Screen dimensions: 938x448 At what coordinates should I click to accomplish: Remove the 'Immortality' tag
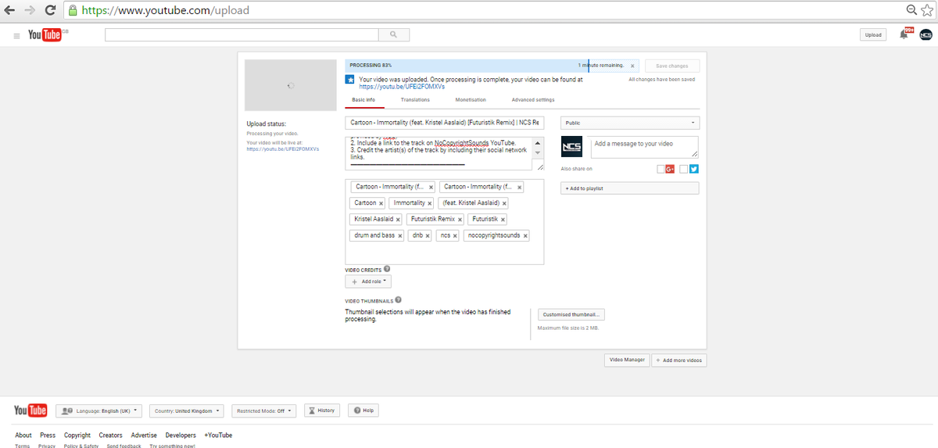[x=430, y=203]
